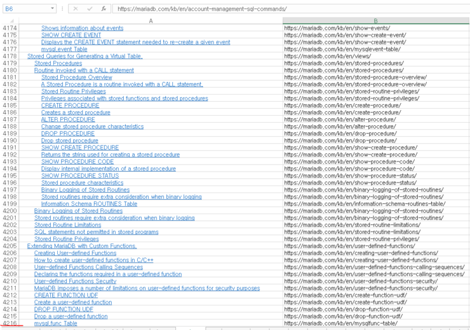Open 'Stored Routine Limitations' link
Viewport: 470px width, 330px height.
tap(68, 225)
